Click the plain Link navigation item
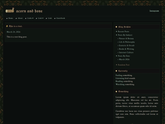Screen dimensions: 165x124 50,18
